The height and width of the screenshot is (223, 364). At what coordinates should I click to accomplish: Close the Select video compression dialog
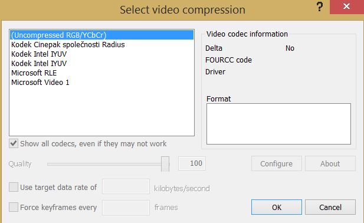point(346,6)
